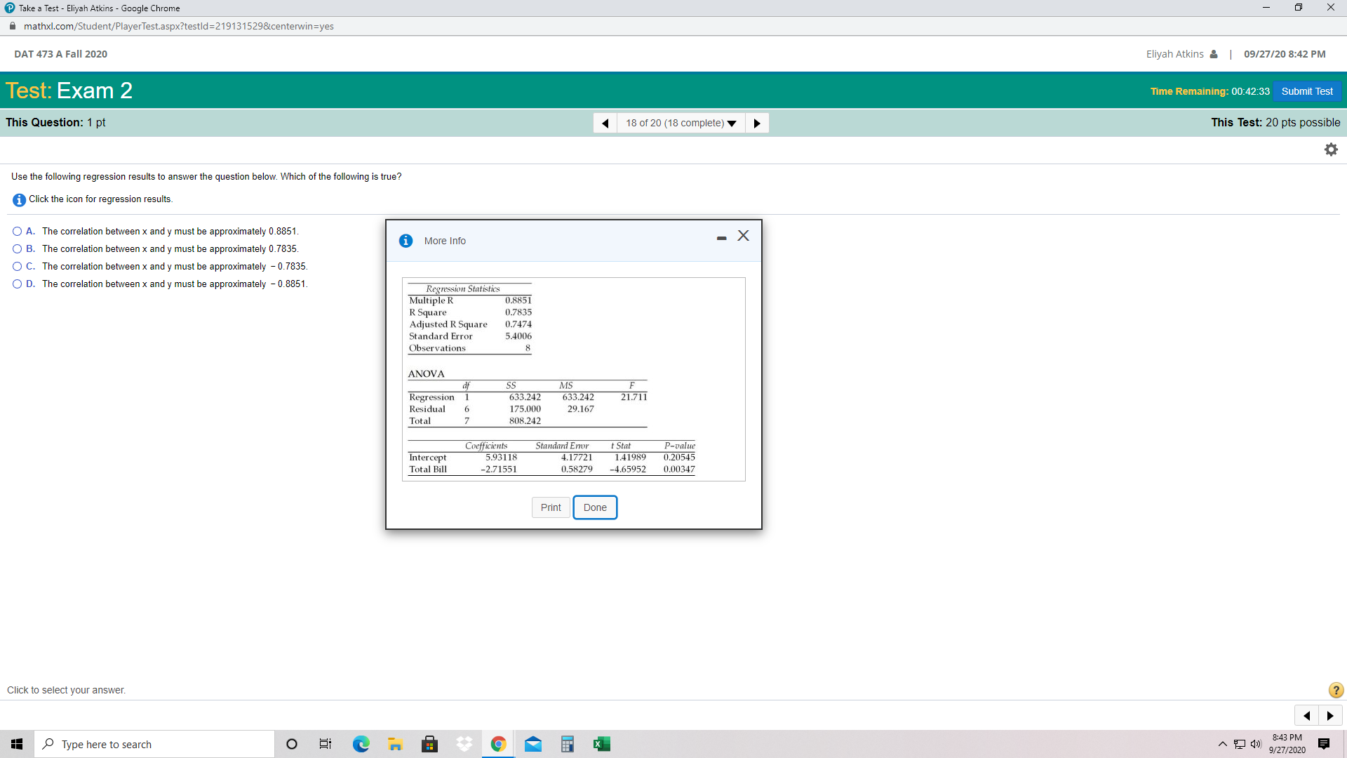Click the Done button
The width and height of the screenshot is (1347, 758).
595,507
